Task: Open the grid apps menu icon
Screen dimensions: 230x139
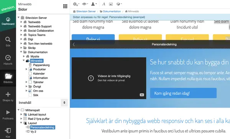Action: (65, 6)
